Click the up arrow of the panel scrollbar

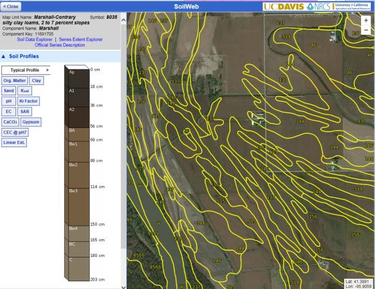124,20
